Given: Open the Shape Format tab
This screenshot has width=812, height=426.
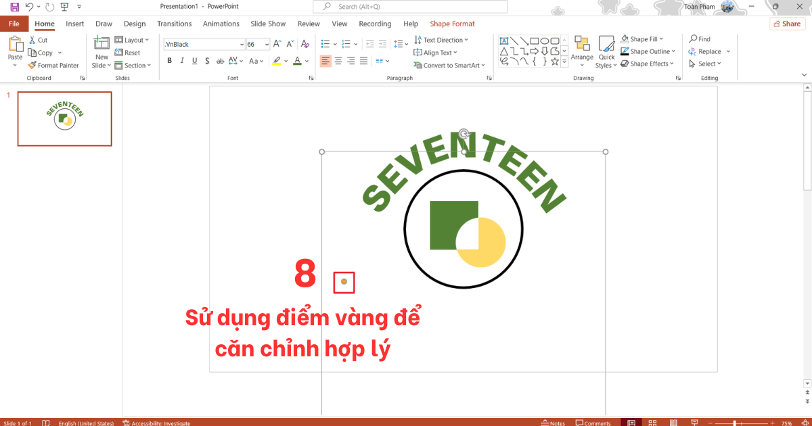Looking at the screenshot, I should (x=453, y=24).
